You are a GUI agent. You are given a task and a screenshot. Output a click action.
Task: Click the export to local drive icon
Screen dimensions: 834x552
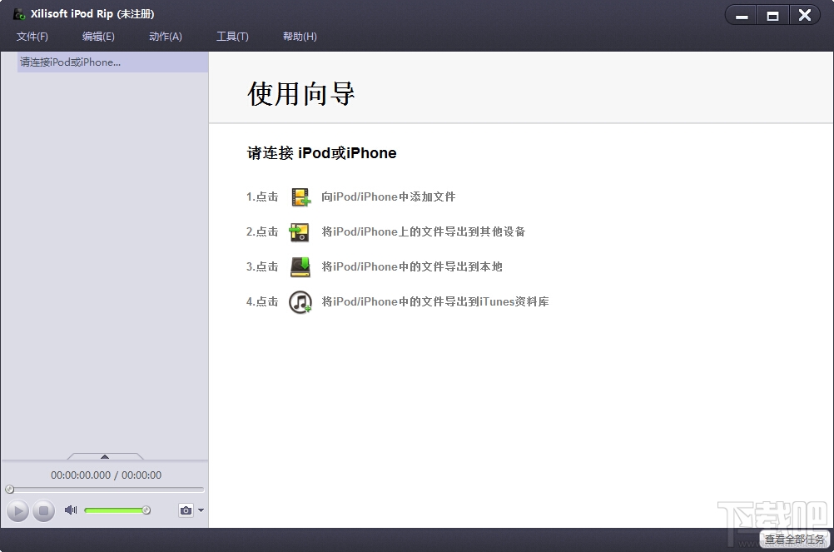point(300,267)
